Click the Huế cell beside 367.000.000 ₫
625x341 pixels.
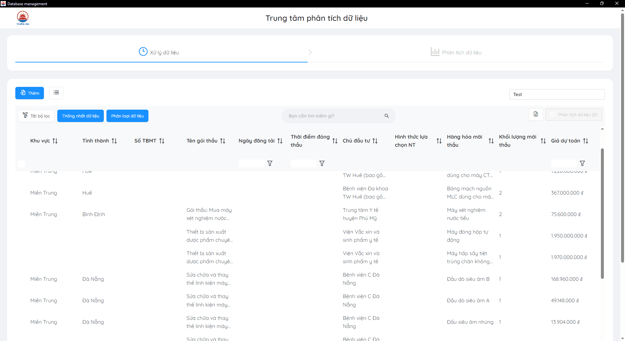[x=87, y=193]
